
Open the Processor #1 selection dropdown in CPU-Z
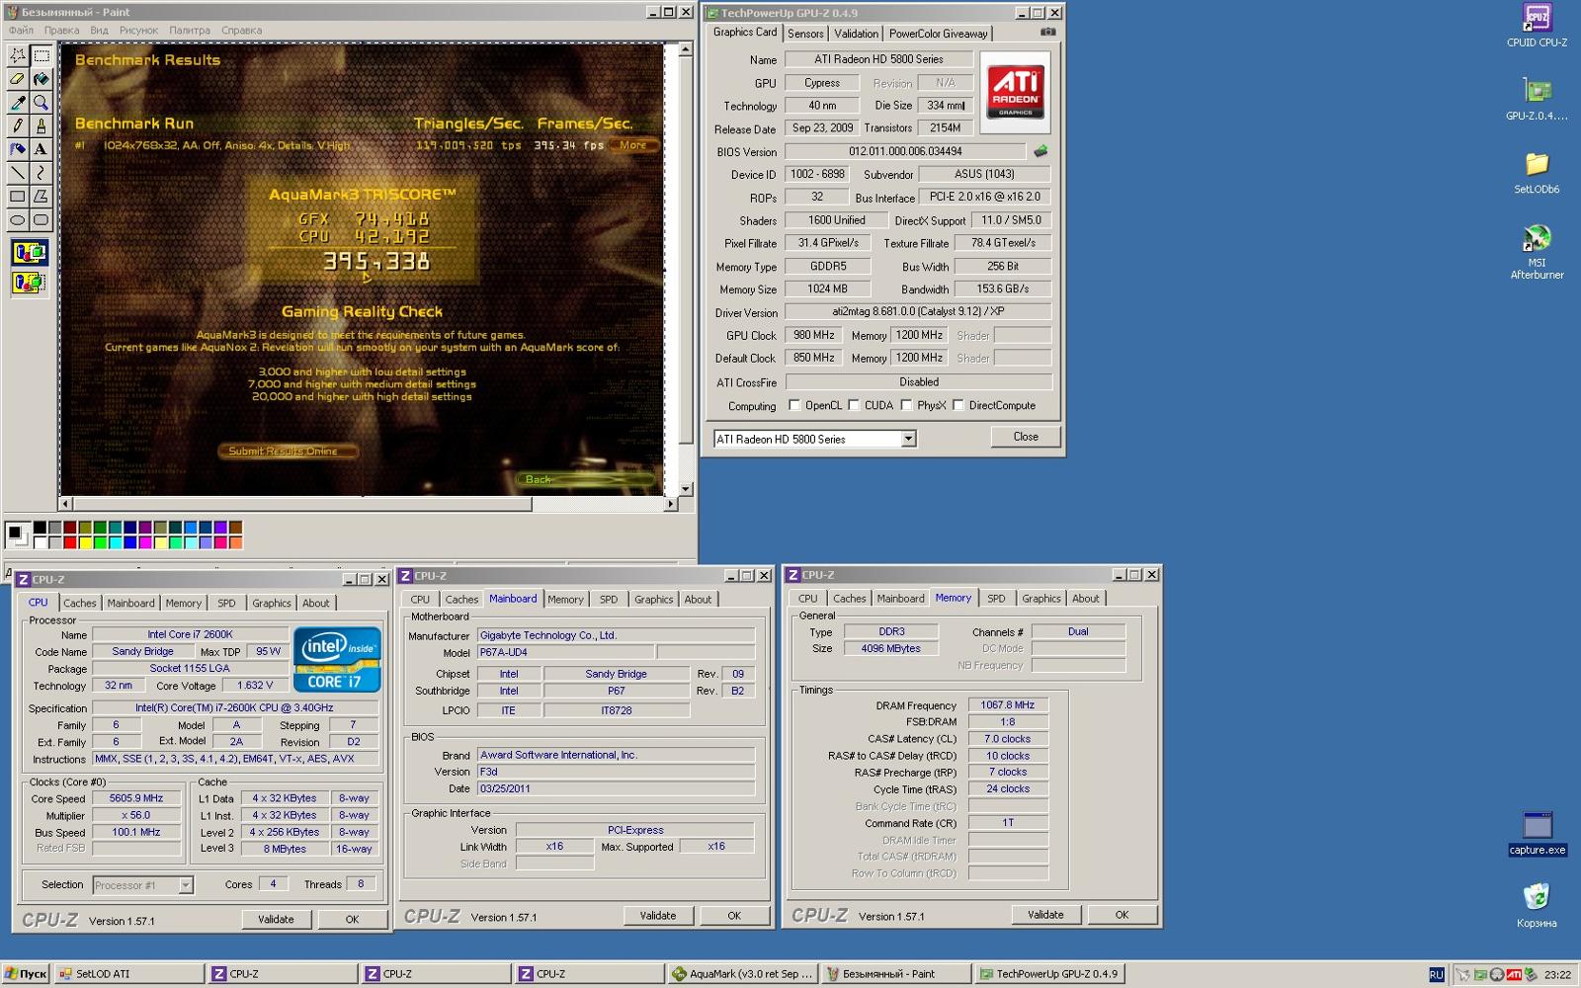pos(185,885)
